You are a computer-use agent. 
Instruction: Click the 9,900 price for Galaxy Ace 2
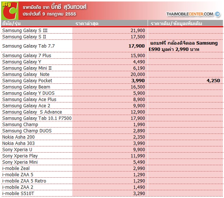tap(139, 106)
